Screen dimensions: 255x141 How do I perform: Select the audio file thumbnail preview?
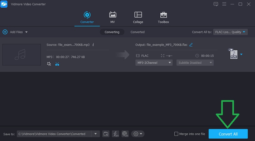click(21, 55)
